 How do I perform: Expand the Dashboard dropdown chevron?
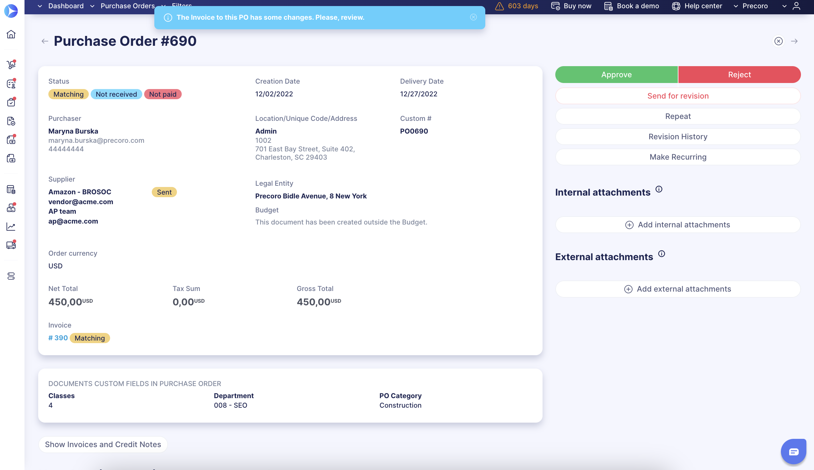[40, 6]
